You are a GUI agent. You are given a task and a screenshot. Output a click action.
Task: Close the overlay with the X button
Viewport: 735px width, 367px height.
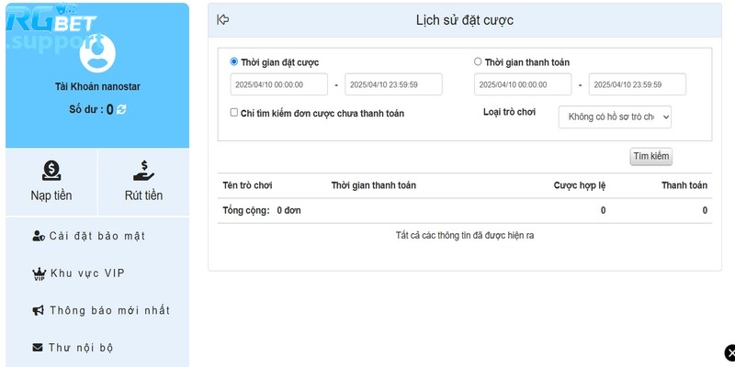pos(729,353)
